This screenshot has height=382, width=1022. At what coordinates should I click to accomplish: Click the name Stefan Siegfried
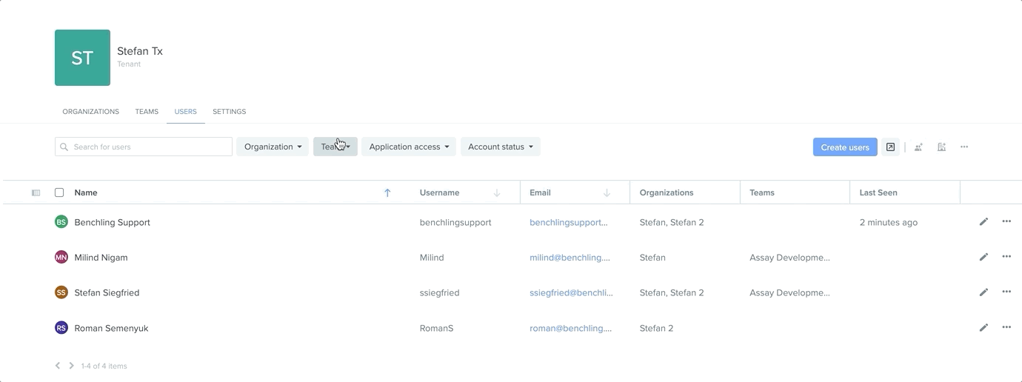pyautogui.click(x=107, y=292)
